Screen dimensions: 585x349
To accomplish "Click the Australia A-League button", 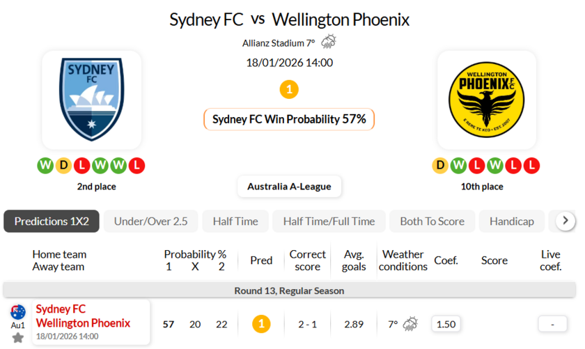I will [289, 186].
